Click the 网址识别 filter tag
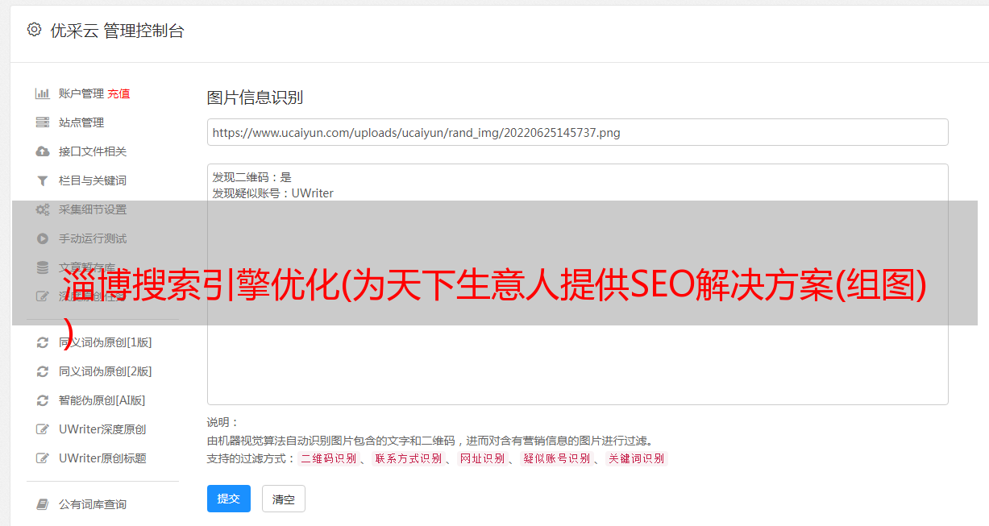Viewport: 989px width, 526px height. 482,458
